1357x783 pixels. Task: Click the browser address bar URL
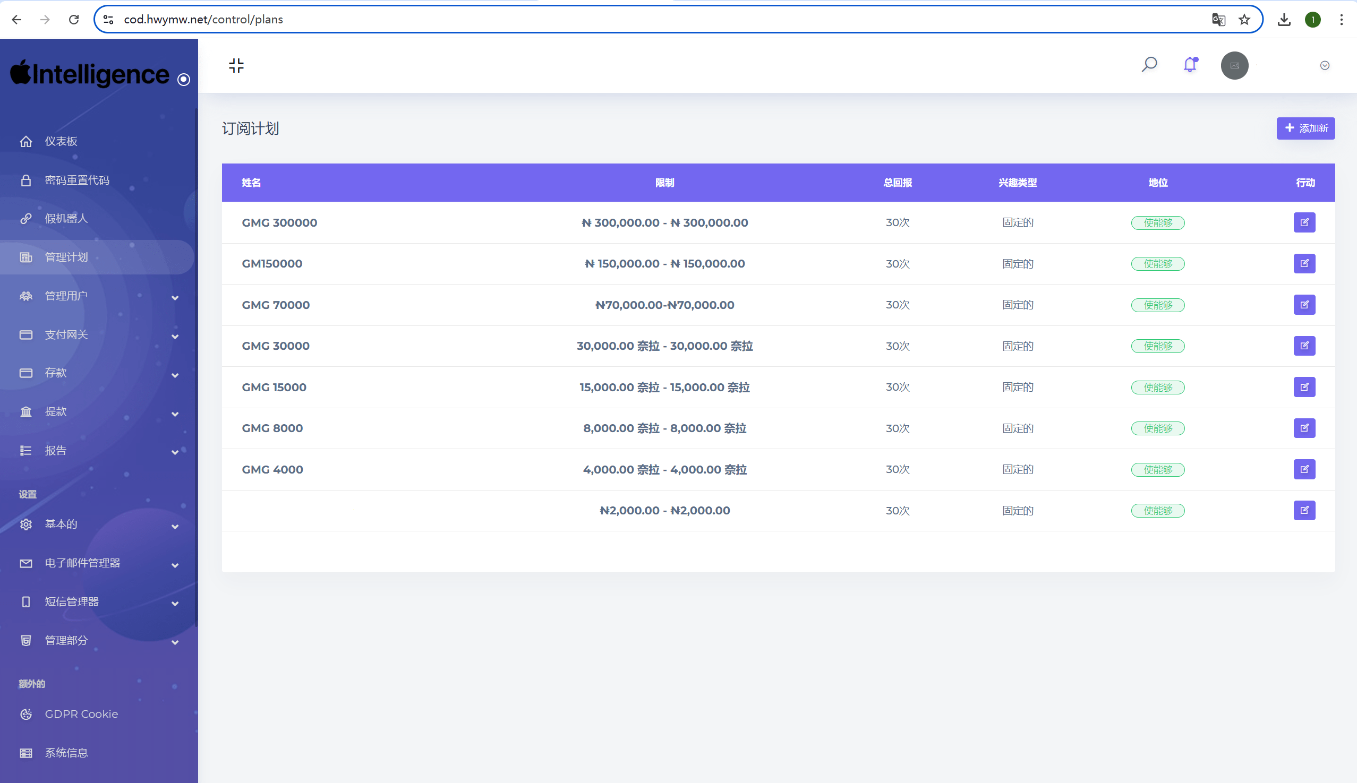pos(203,19)
